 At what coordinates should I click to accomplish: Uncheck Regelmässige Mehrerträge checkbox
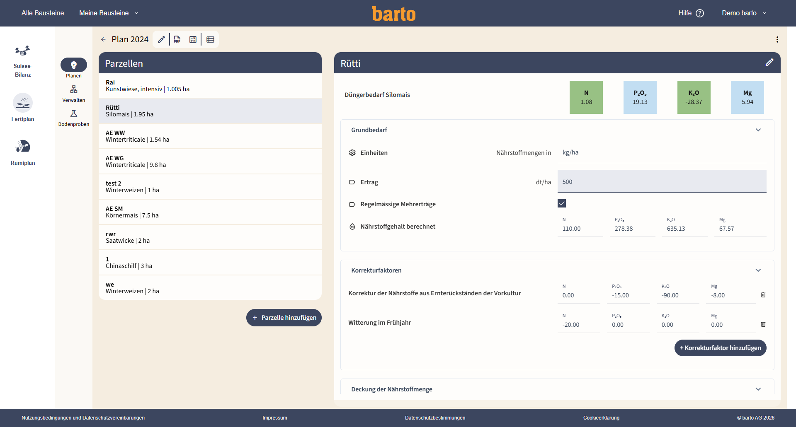tap(562, 203)
